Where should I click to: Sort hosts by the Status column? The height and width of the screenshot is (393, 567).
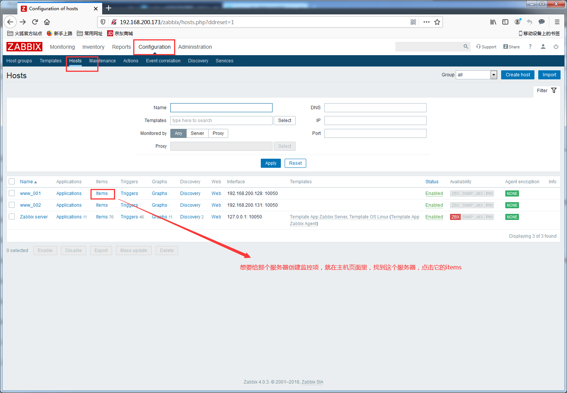pos(432,182)
